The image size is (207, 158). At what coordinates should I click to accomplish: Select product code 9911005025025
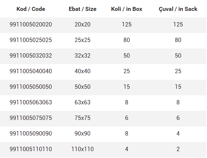tap(31, 40)
